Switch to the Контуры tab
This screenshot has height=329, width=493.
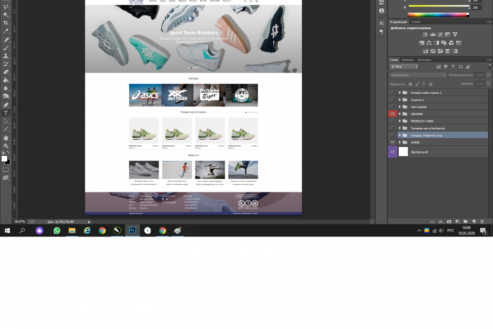[x=425, y=60]
